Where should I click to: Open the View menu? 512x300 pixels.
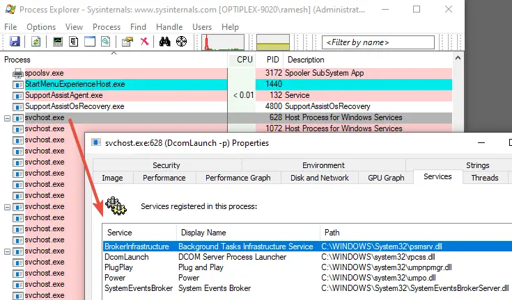click(x=74, y=27)
